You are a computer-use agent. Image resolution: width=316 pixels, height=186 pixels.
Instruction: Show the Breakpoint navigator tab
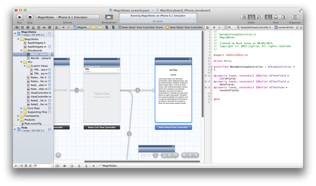(44, 28)
